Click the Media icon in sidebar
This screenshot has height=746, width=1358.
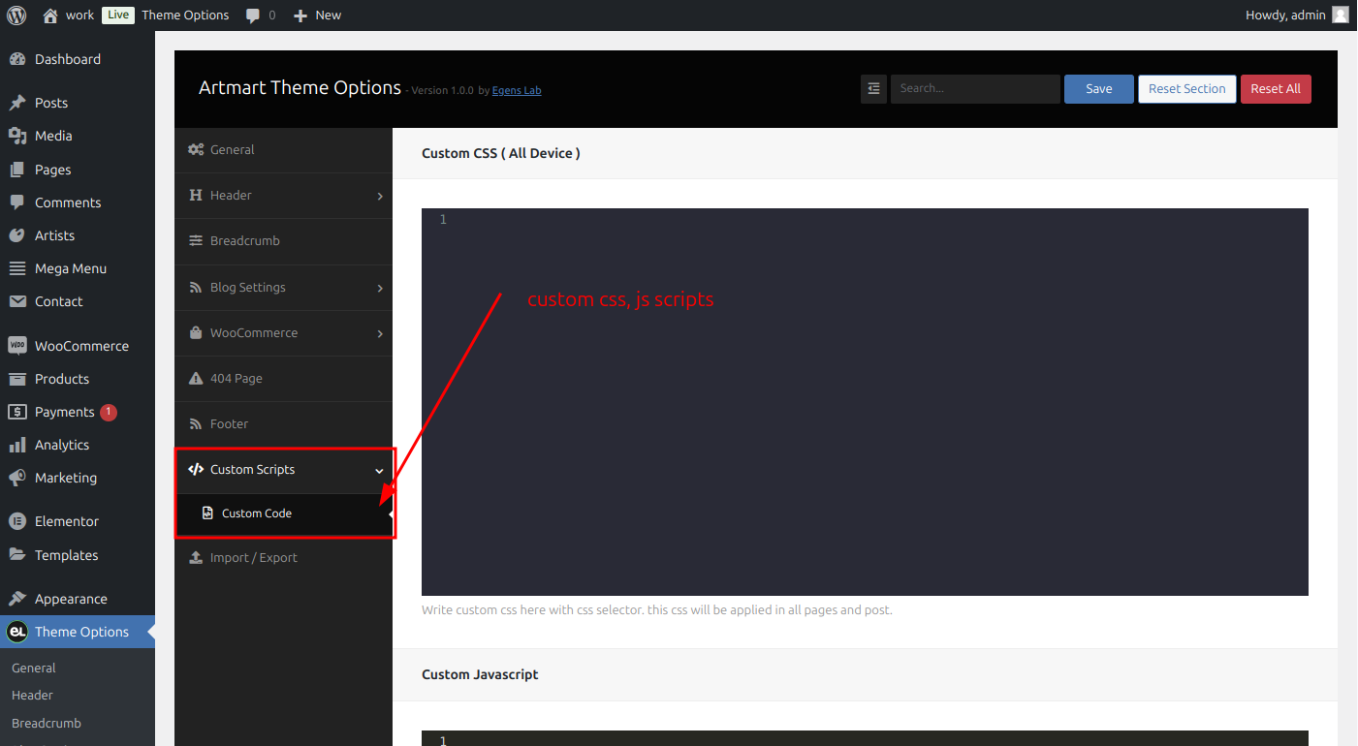(17, 136)
